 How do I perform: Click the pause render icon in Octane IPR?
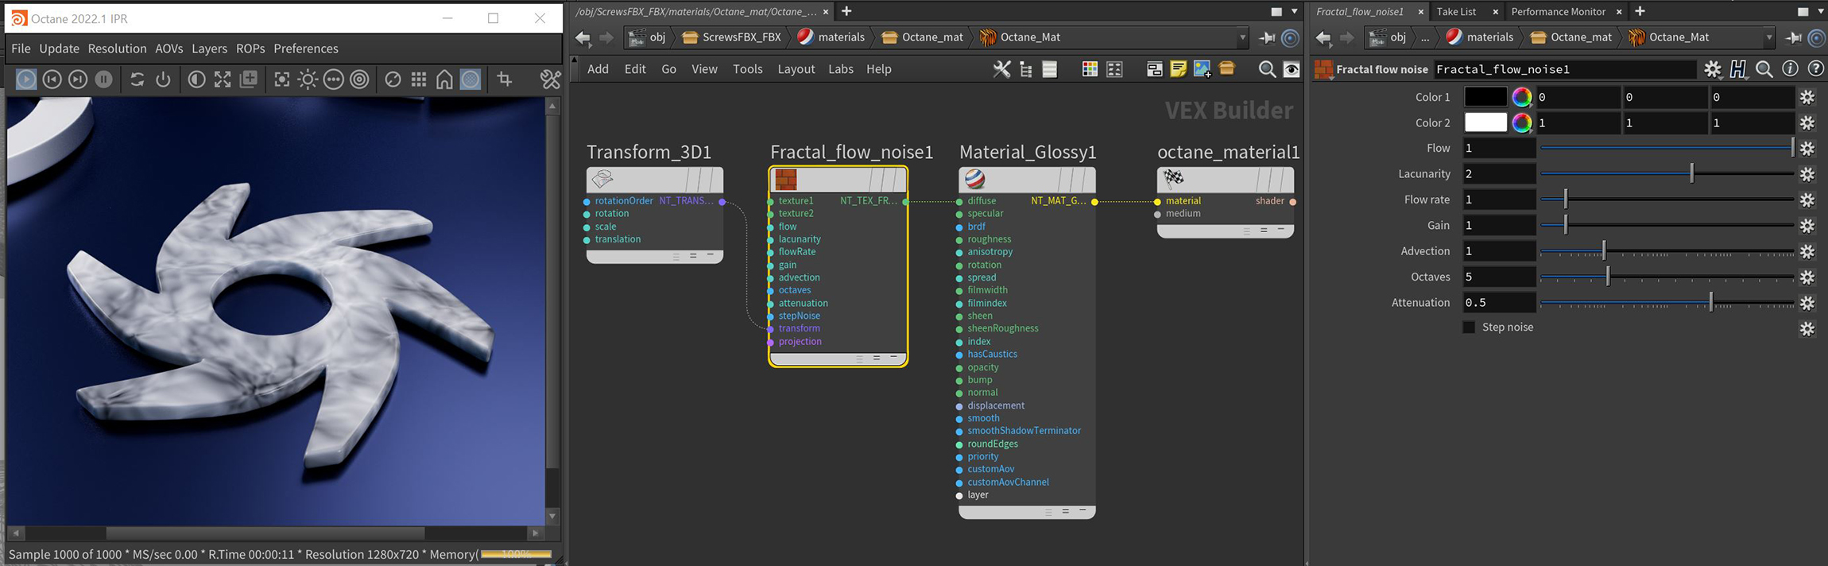(x=103, y=79)
